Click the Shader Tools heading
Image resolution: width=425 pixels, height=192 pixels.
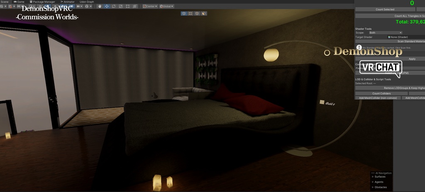(363, 29)
